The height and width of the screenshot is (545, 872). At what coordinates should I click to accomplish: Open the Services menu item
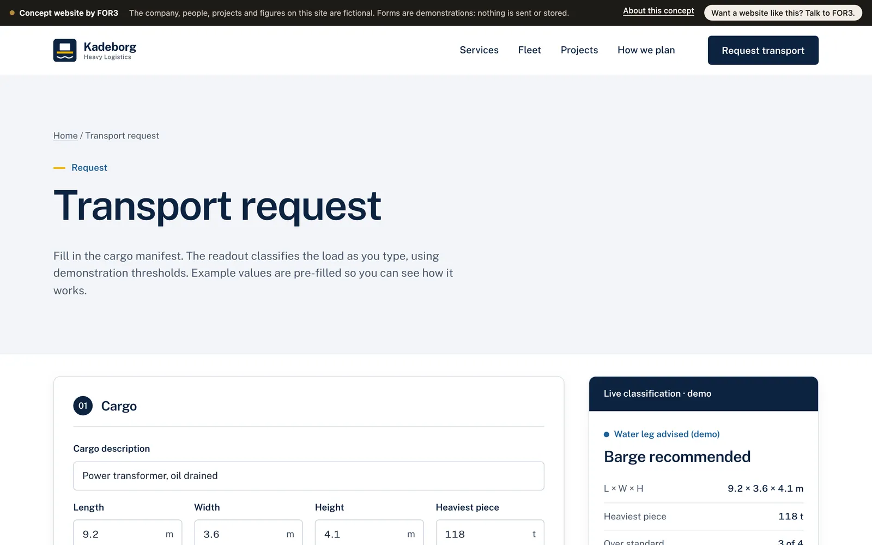(479, 50)
